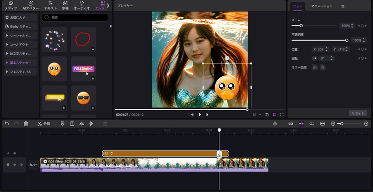
Task: Take a snapshot of the preview
Action: [267, 114]
